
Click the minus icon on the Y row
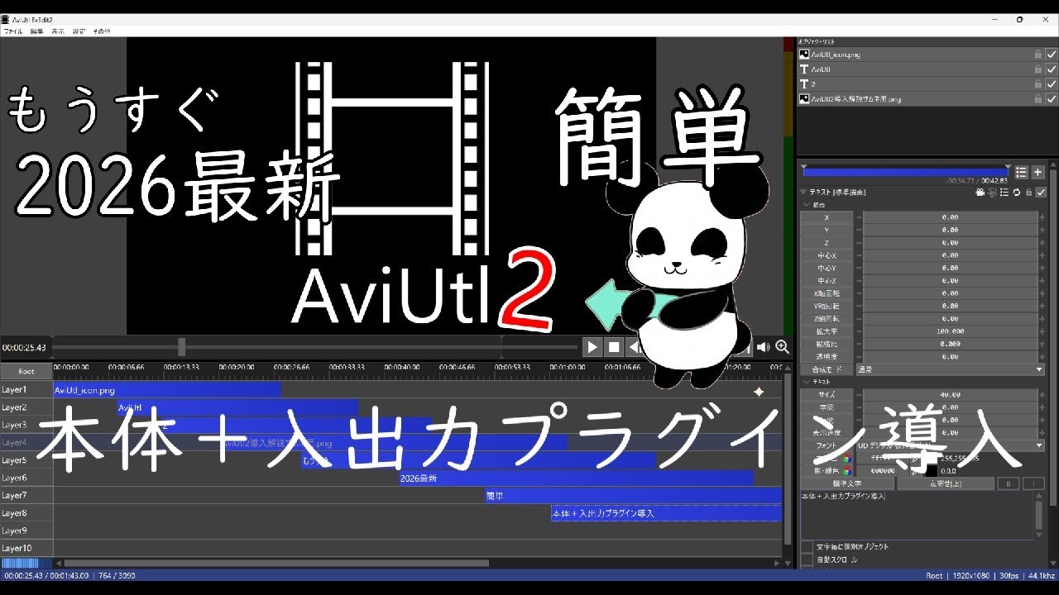click(859, 230)
